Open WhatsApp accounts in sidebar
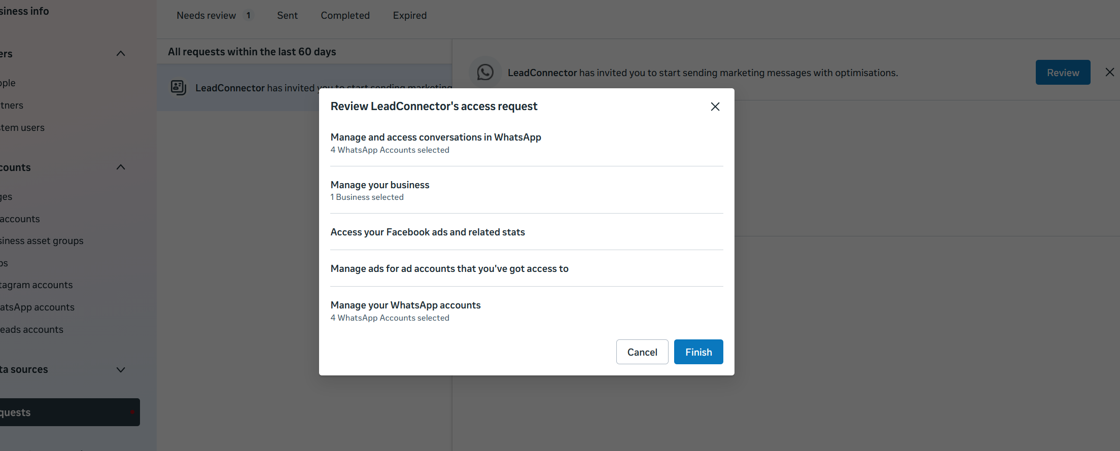The image size is (1120, 451). point(37,307)
